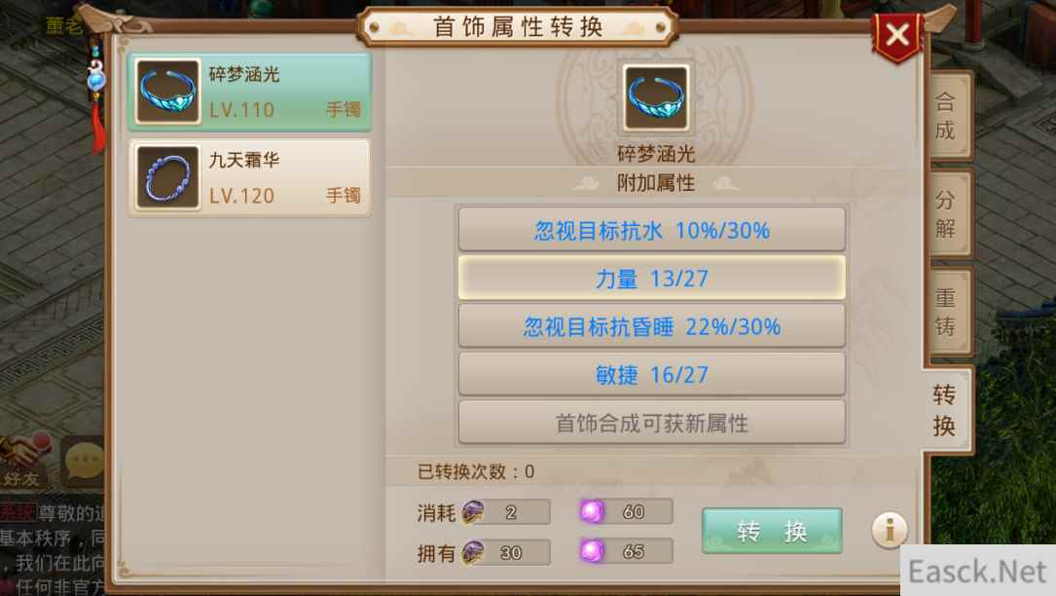Select the 忽视目标抗昏睡 22%/30% attribute

[651, 326]
